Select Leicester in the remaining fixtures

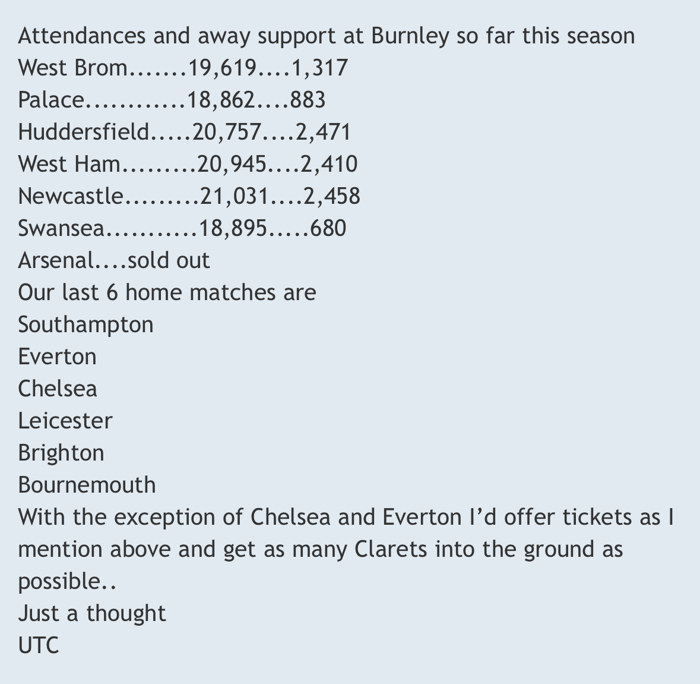[x=65, y=421]
